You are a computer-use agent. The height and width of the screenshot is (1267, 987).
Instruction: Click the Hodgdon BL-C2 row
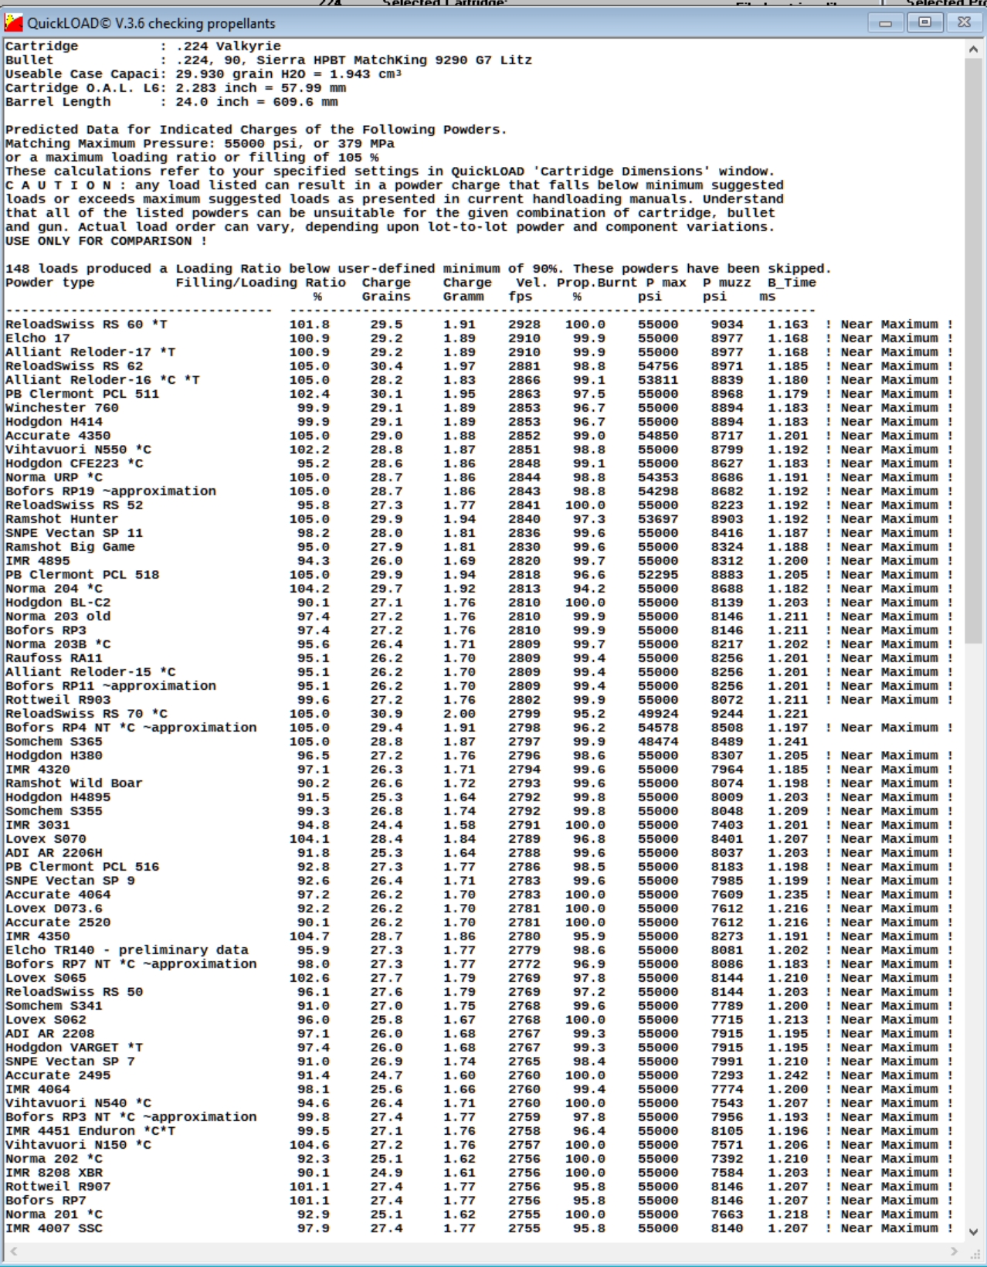coord(479,603)
